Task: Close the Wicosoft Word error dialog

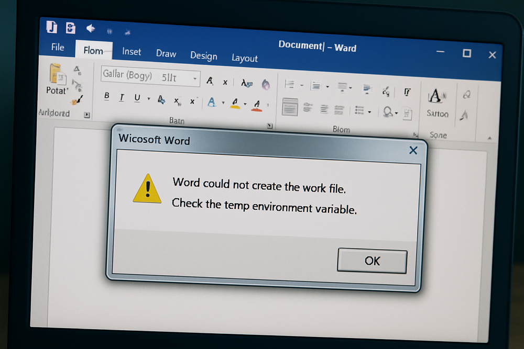Action: (413, 151)
